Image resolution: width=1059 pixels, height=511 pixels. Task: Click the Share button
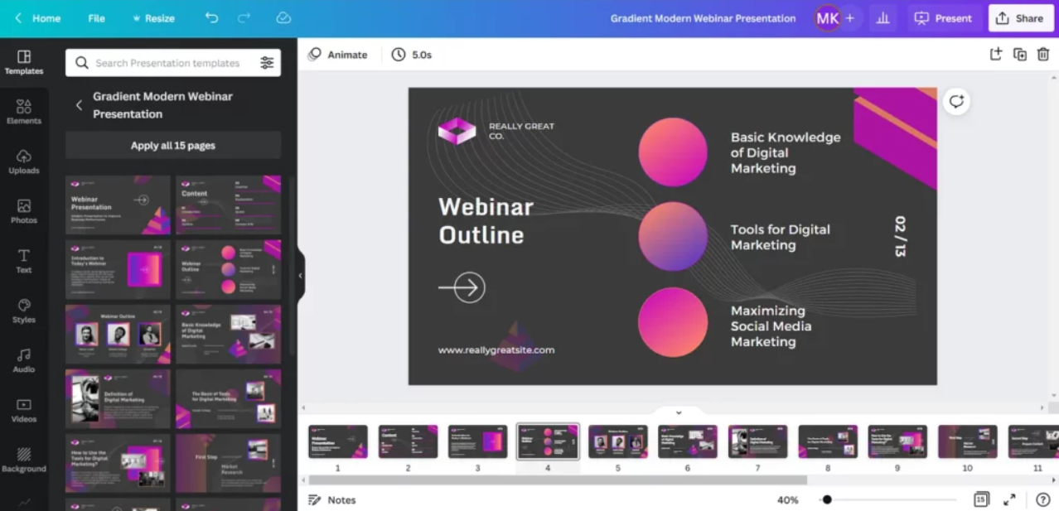pos(1020,18)
